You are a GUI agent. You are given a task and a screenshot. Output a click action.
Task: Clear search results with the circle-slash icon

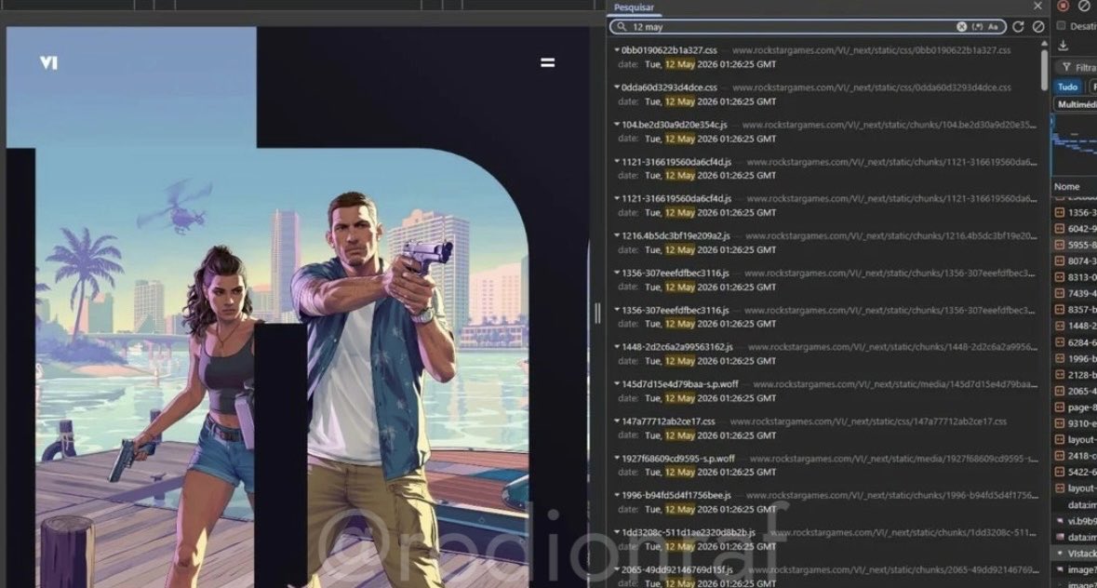tap(1038, 27)
